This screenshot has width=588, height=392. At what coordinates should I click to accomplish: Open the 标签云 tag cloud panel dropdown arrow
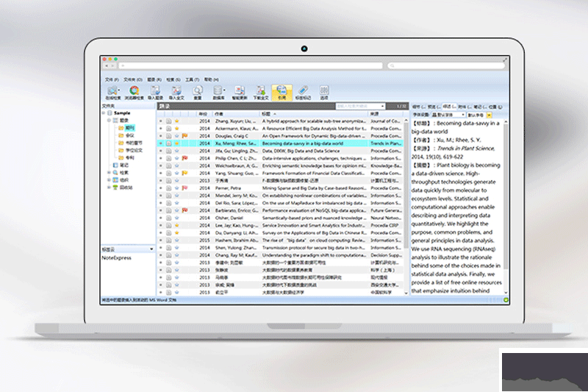(151, 249)
